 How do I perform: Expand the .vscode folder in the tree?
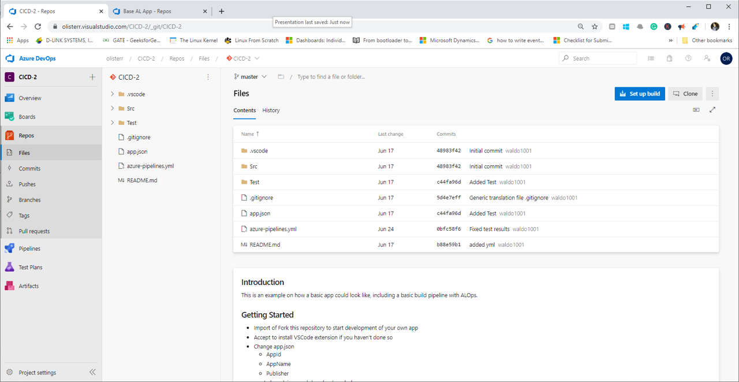click(113, 94)
